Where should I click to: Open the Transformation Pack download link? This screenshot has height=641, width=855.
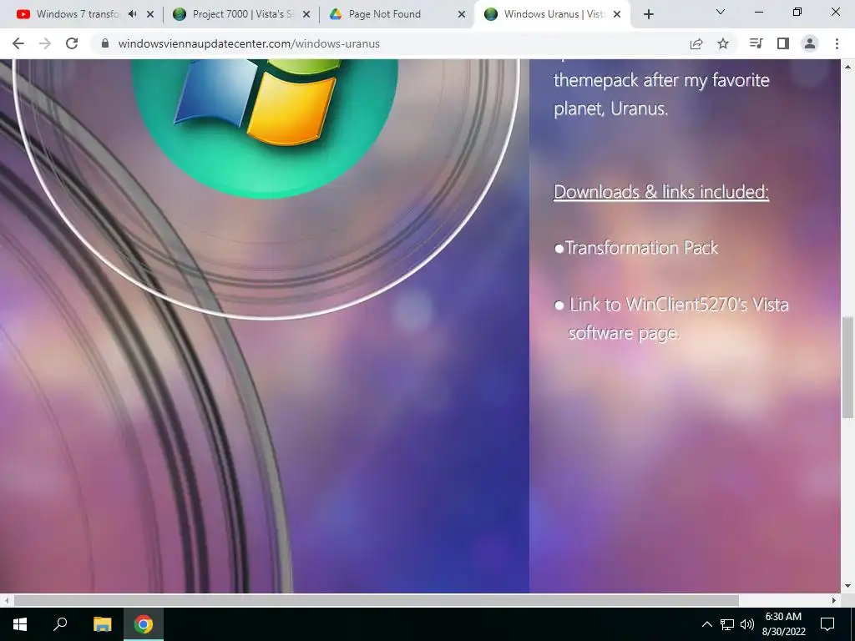coord(641,248)
